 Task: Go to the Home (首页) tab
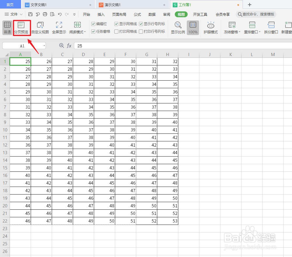pos(10,5)
